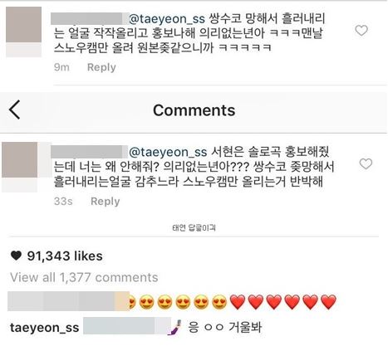Click the 9m timestamp of first comment
388x346 pixels.
(61, 67)
